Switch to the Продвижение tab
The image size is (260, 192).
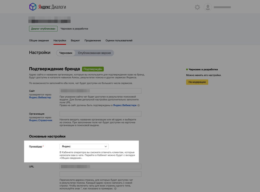point(92,40)
